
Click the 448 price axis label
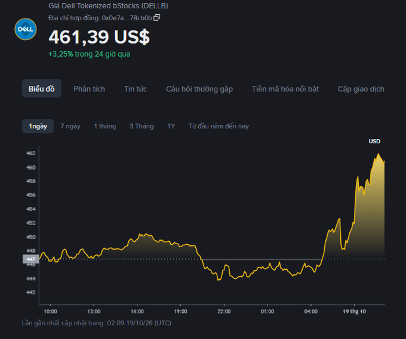pos(31,251)
